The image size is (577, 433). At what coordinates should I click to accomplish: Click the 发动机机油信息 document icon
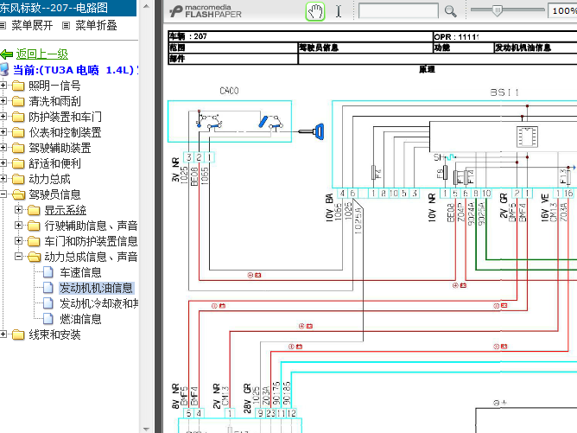click(48, 288)
